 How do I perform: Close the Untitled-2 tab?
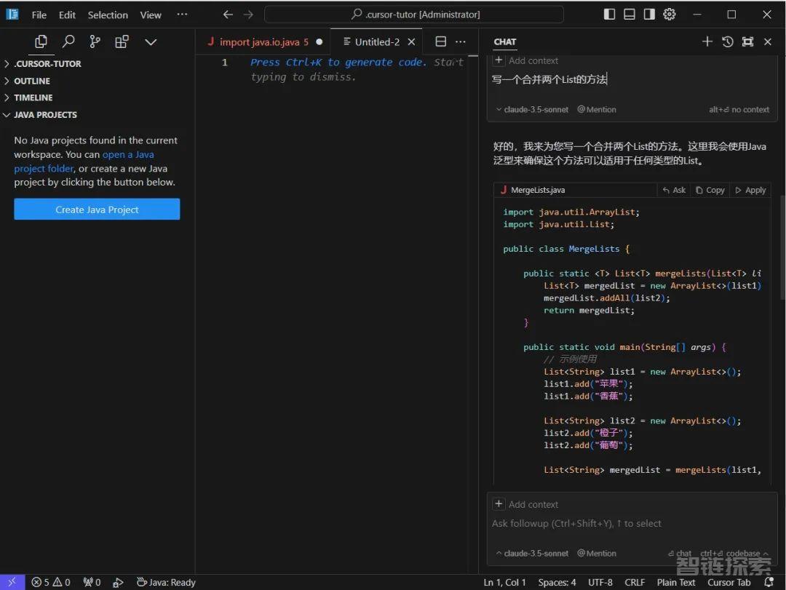(x=411, y=42)
